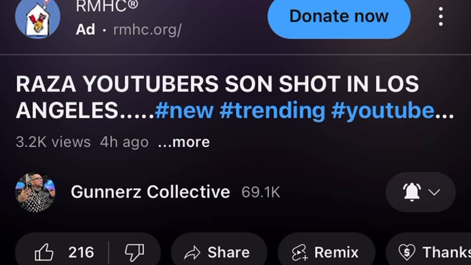Tap the RMHC ad avatar icon

coord(38,18)
